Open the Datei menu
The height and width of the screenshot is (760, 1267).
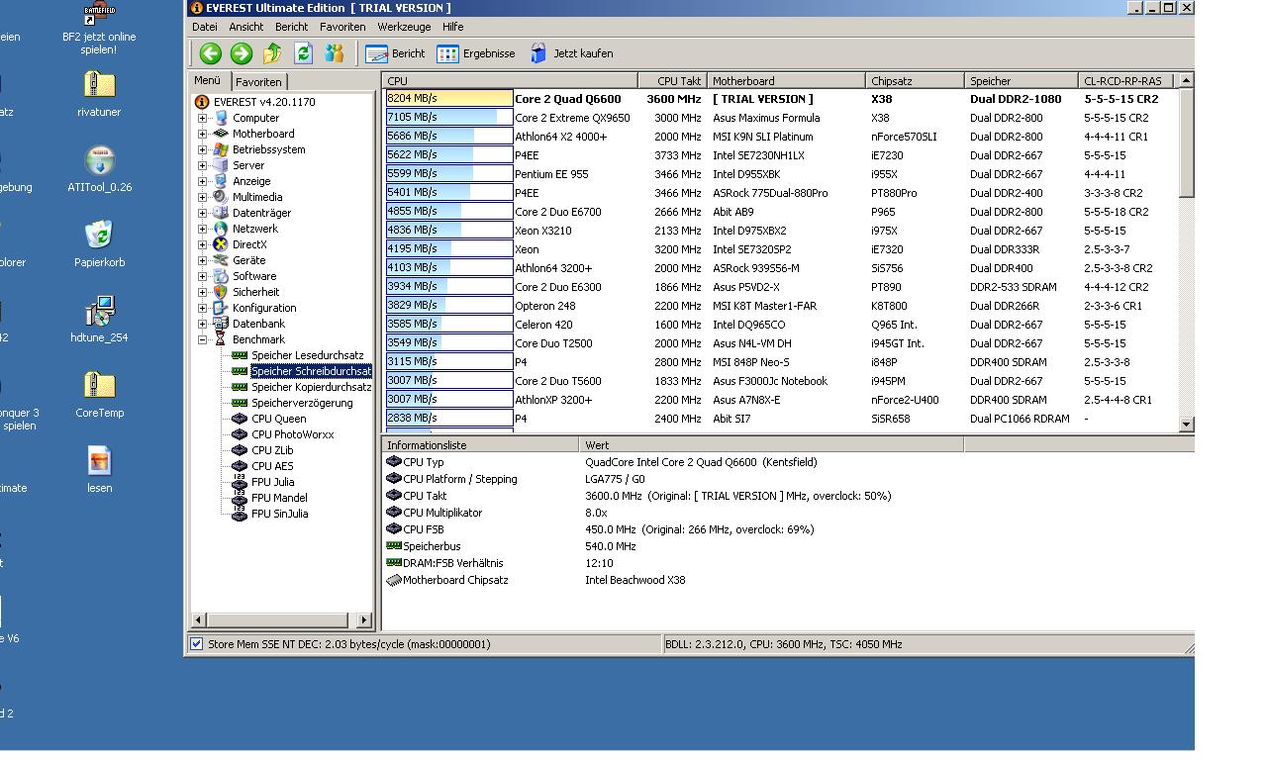tap(205, 27)
